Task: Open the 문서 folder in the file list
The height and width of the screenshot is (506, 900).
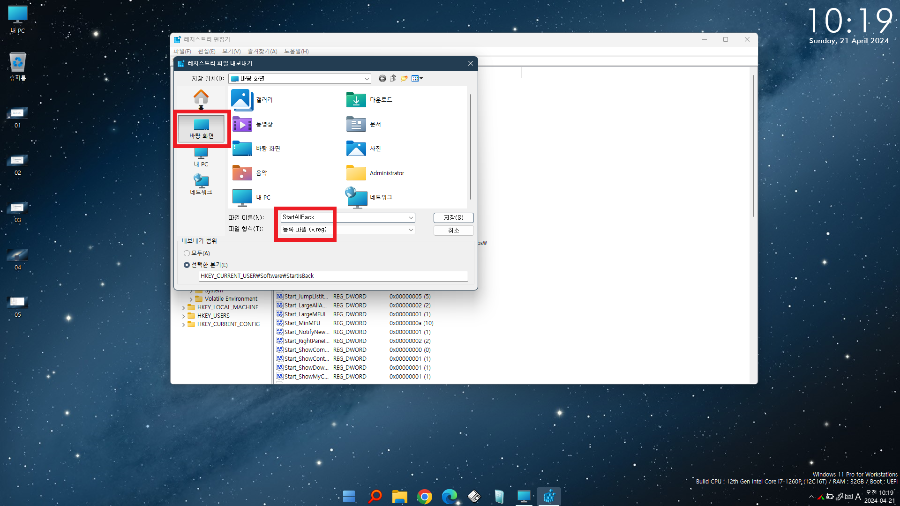Action: [x=364, y=124]
